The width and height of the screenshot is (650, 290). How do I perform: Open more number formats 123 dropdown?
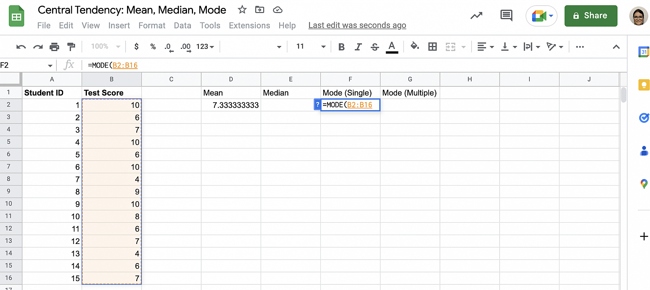(x=205, y=46)
